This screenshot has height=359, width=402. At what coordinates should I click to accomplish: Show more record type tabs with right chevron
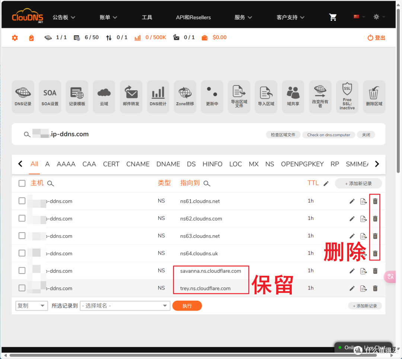[377, 164]
